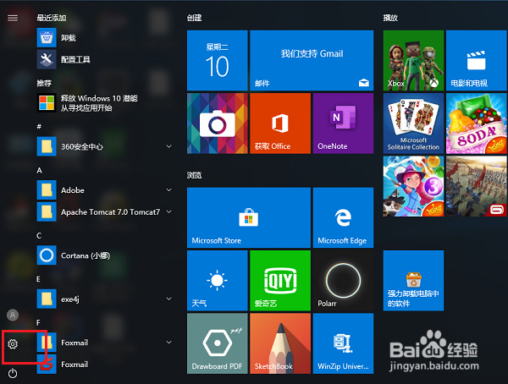Click the 推荐 section heading

[44, 83]
